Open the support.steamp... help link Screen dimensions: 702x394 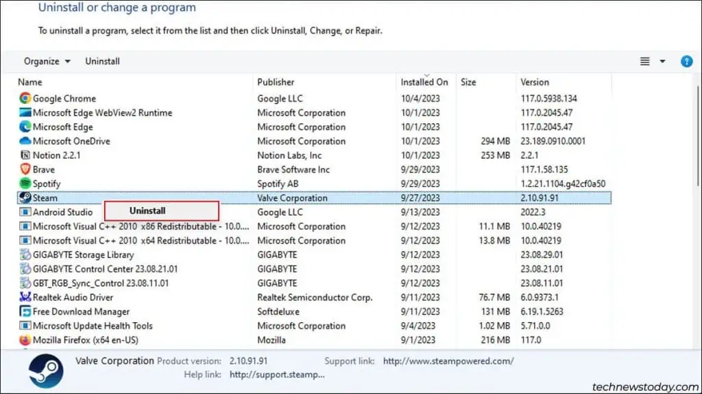(277, 374)
